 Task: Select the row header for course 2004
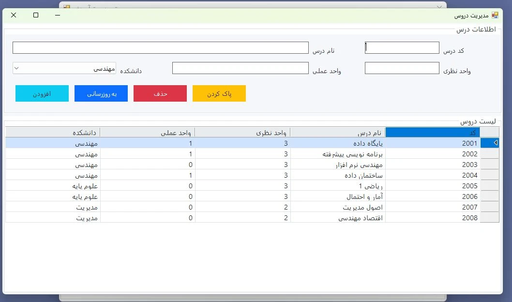tap(490, 175)
